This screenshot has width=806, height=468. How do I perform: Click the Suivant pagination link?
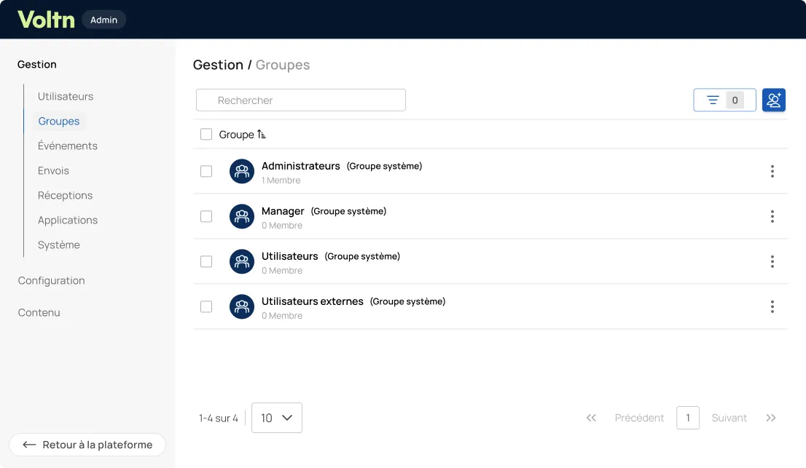[x=729, y=418]
